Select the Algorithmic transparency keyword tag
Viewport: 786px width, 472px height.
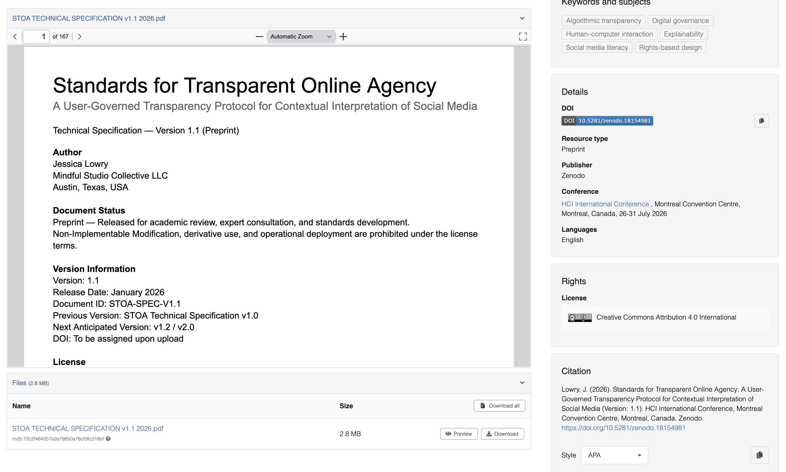(x=603, y=21)
